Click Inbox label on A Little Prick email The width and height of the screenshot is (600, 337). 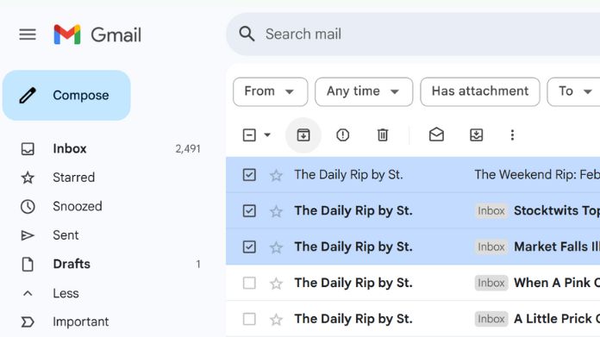point(491,319)
